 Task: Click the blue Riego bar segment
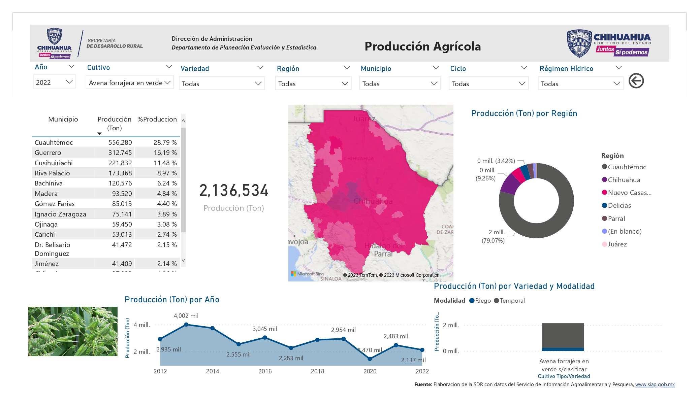pyautogui.click(x=563, y=349)
